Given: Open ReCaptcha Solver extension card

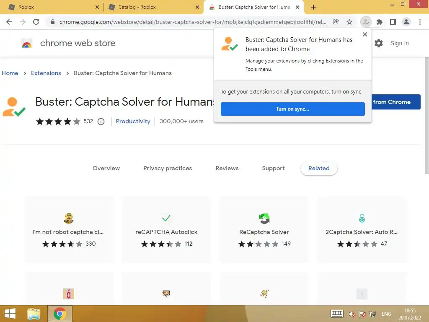Looking at the screenshot, I should pyautogui.click(x=264, y=229).
